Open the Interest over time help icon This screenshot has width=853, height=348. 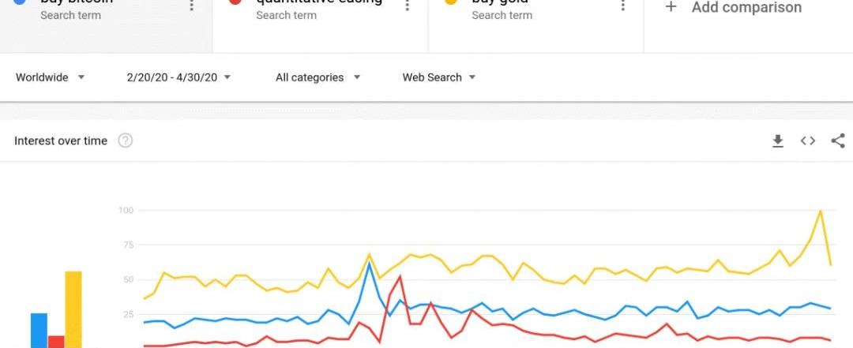click(x=126, y=141)
